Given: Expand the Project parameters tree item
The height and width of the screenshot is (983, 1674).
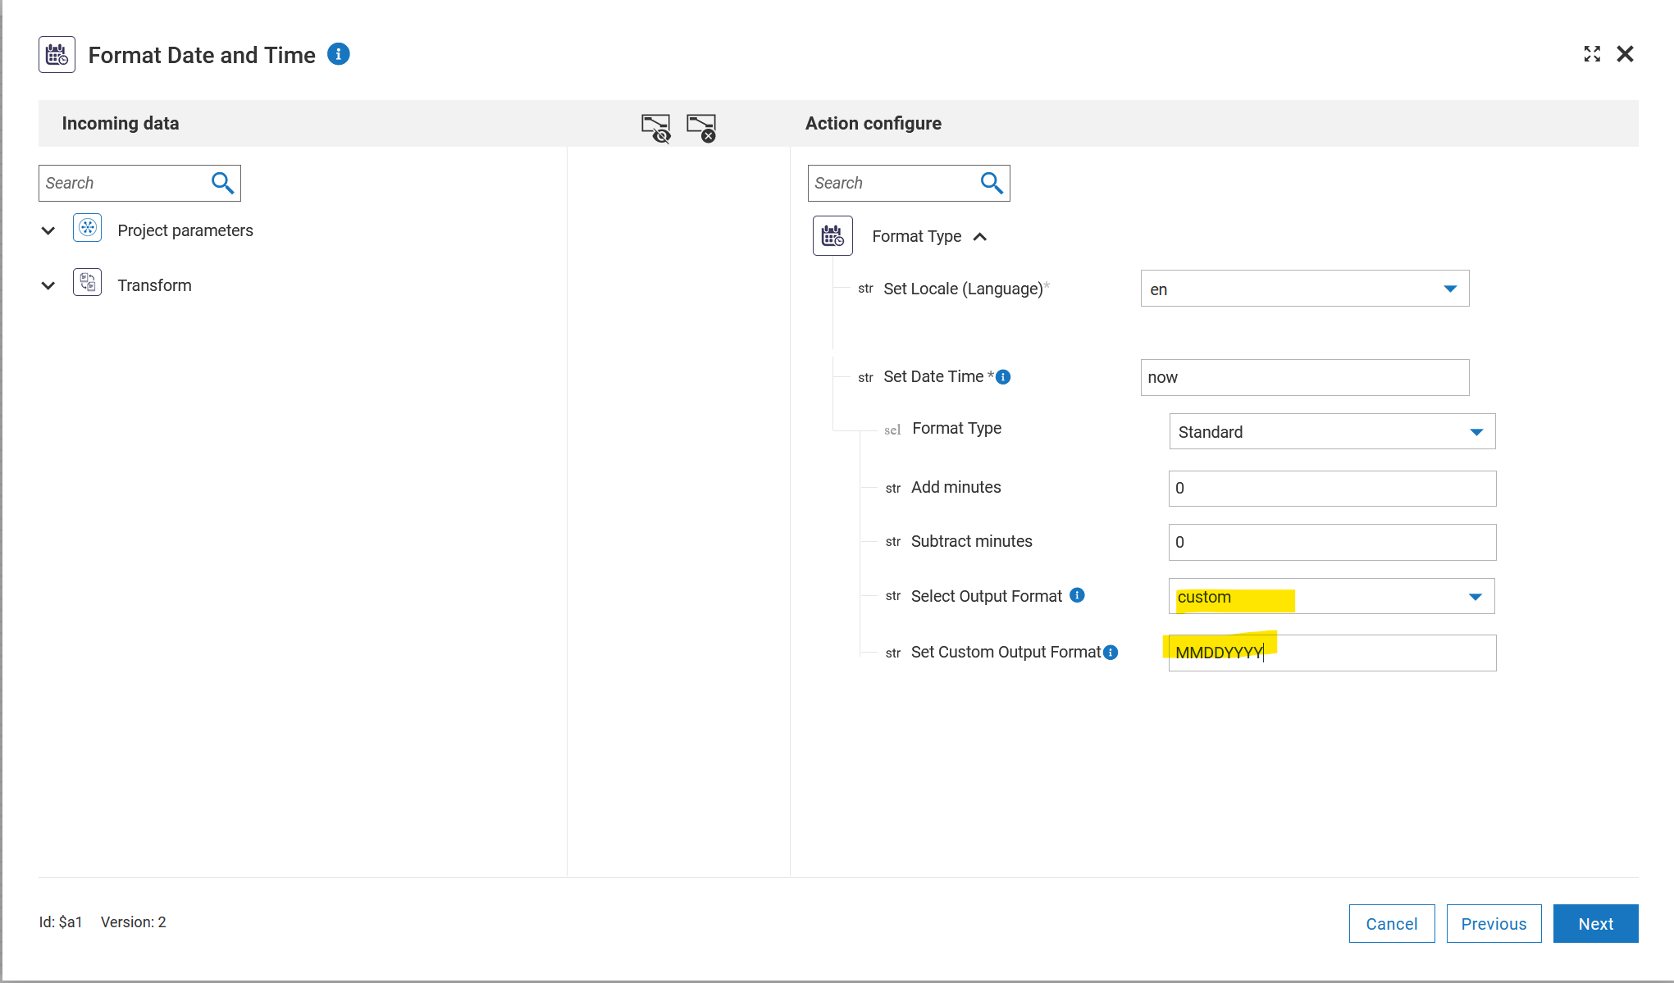Looking at the screenshot, I should (x=48, y=230).
